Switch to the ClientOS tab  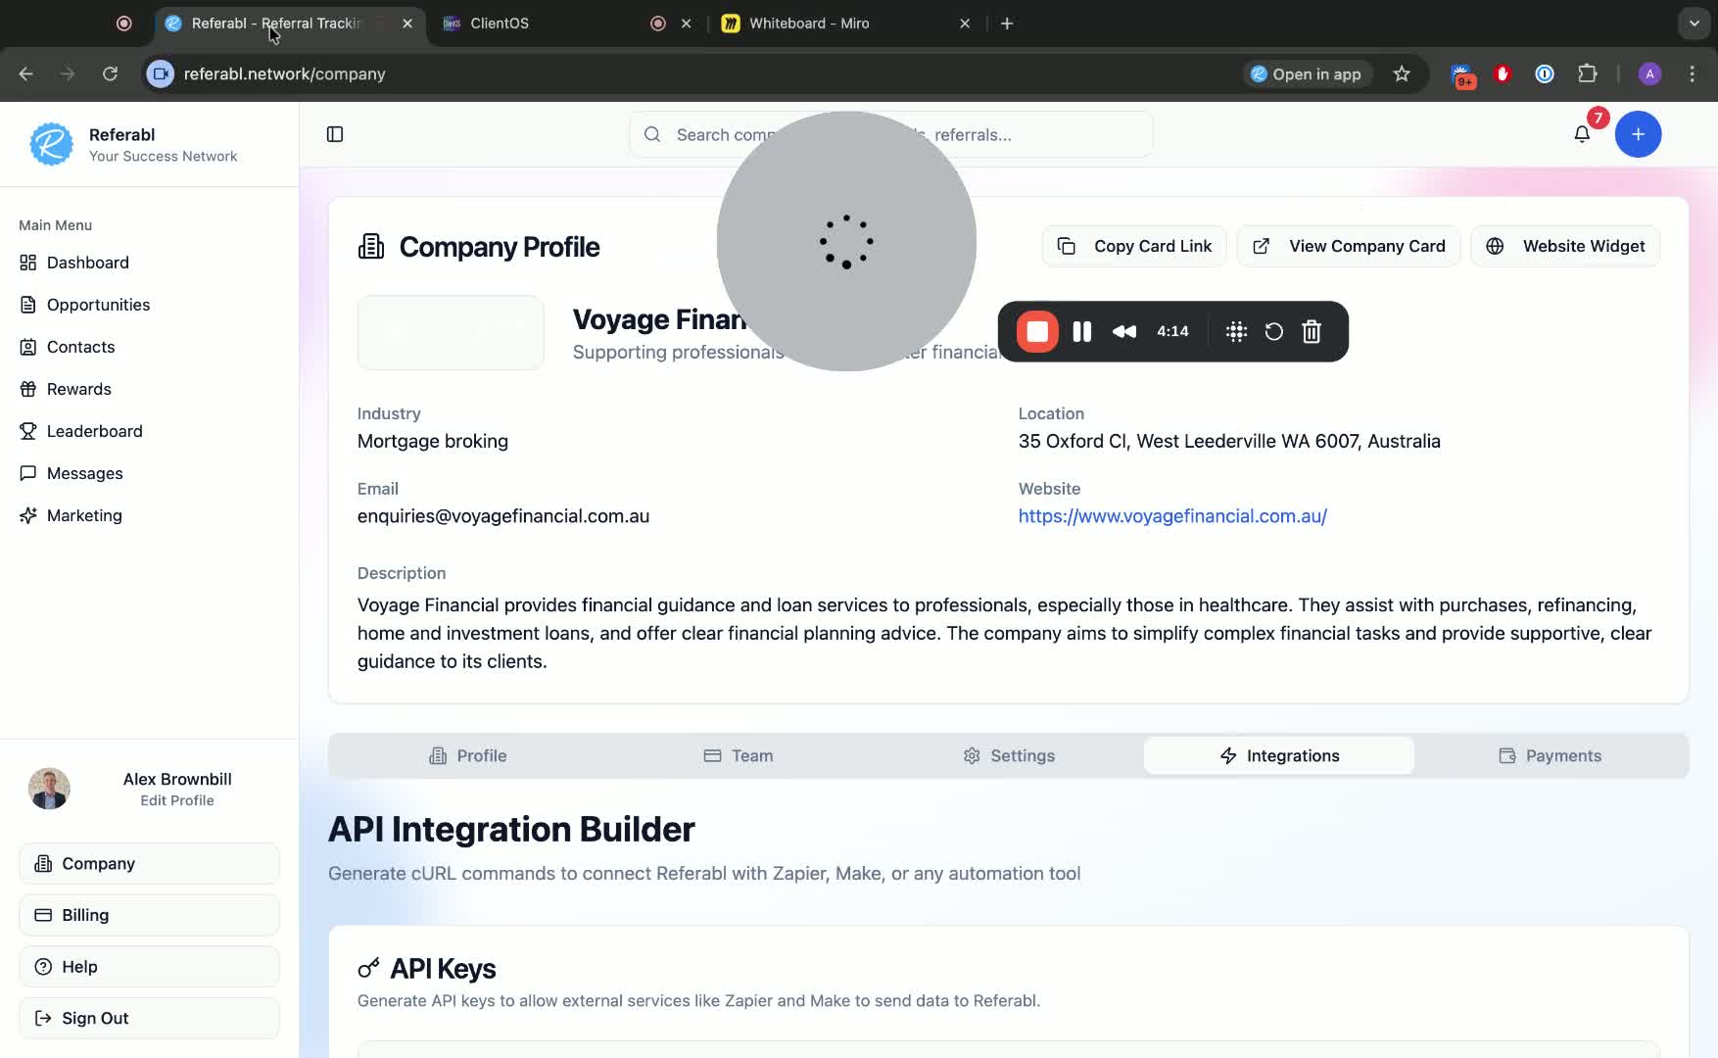pos(567,24)
